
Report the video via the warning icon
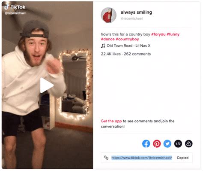point(189,144)
